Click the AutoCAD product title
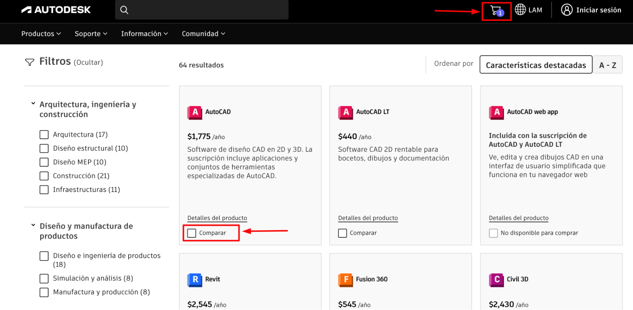Image resolution: width=633 pixels, height=310 pixels. click(x=218, y=112)
